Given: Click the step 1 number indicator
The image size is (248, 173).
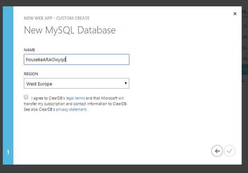Looking at the screenshot, I should coord(8,152).
